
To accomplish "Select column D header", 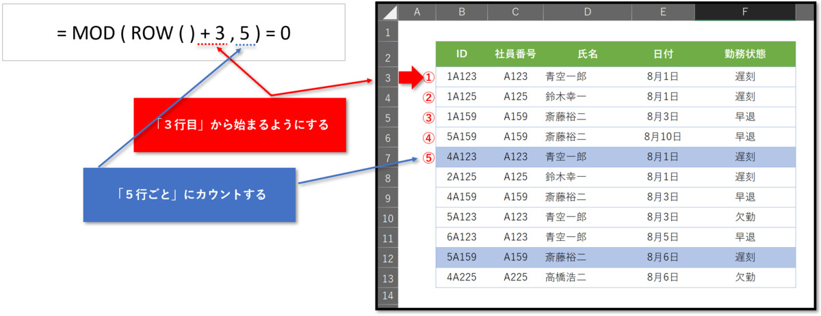I will pyautogui.click(x=588, y=12).
